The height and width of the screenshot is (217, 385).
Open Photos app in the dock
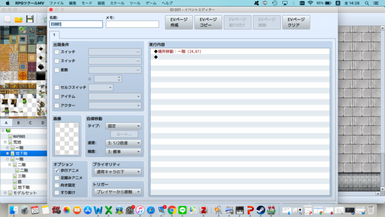point(67,210)
